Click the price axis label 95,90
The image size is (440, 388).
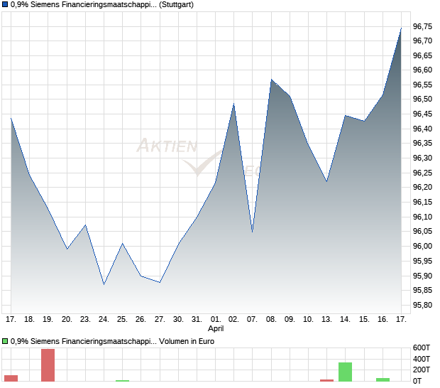point(422,276)
